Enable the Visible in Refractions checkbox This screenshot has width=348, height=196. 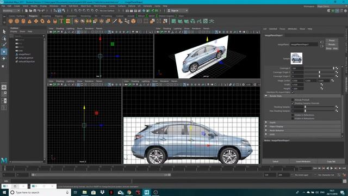click(x=293, y=119)
